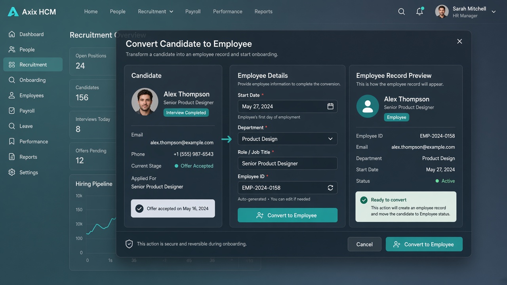Click the Employees sidebar person icon

point(12,95)
